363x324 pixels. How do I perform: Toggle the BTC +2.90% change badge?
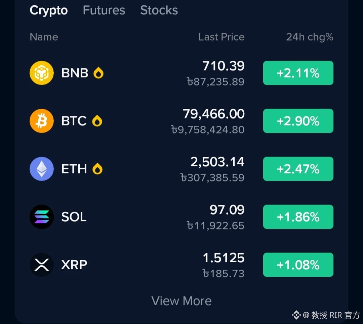coord(298,121)
